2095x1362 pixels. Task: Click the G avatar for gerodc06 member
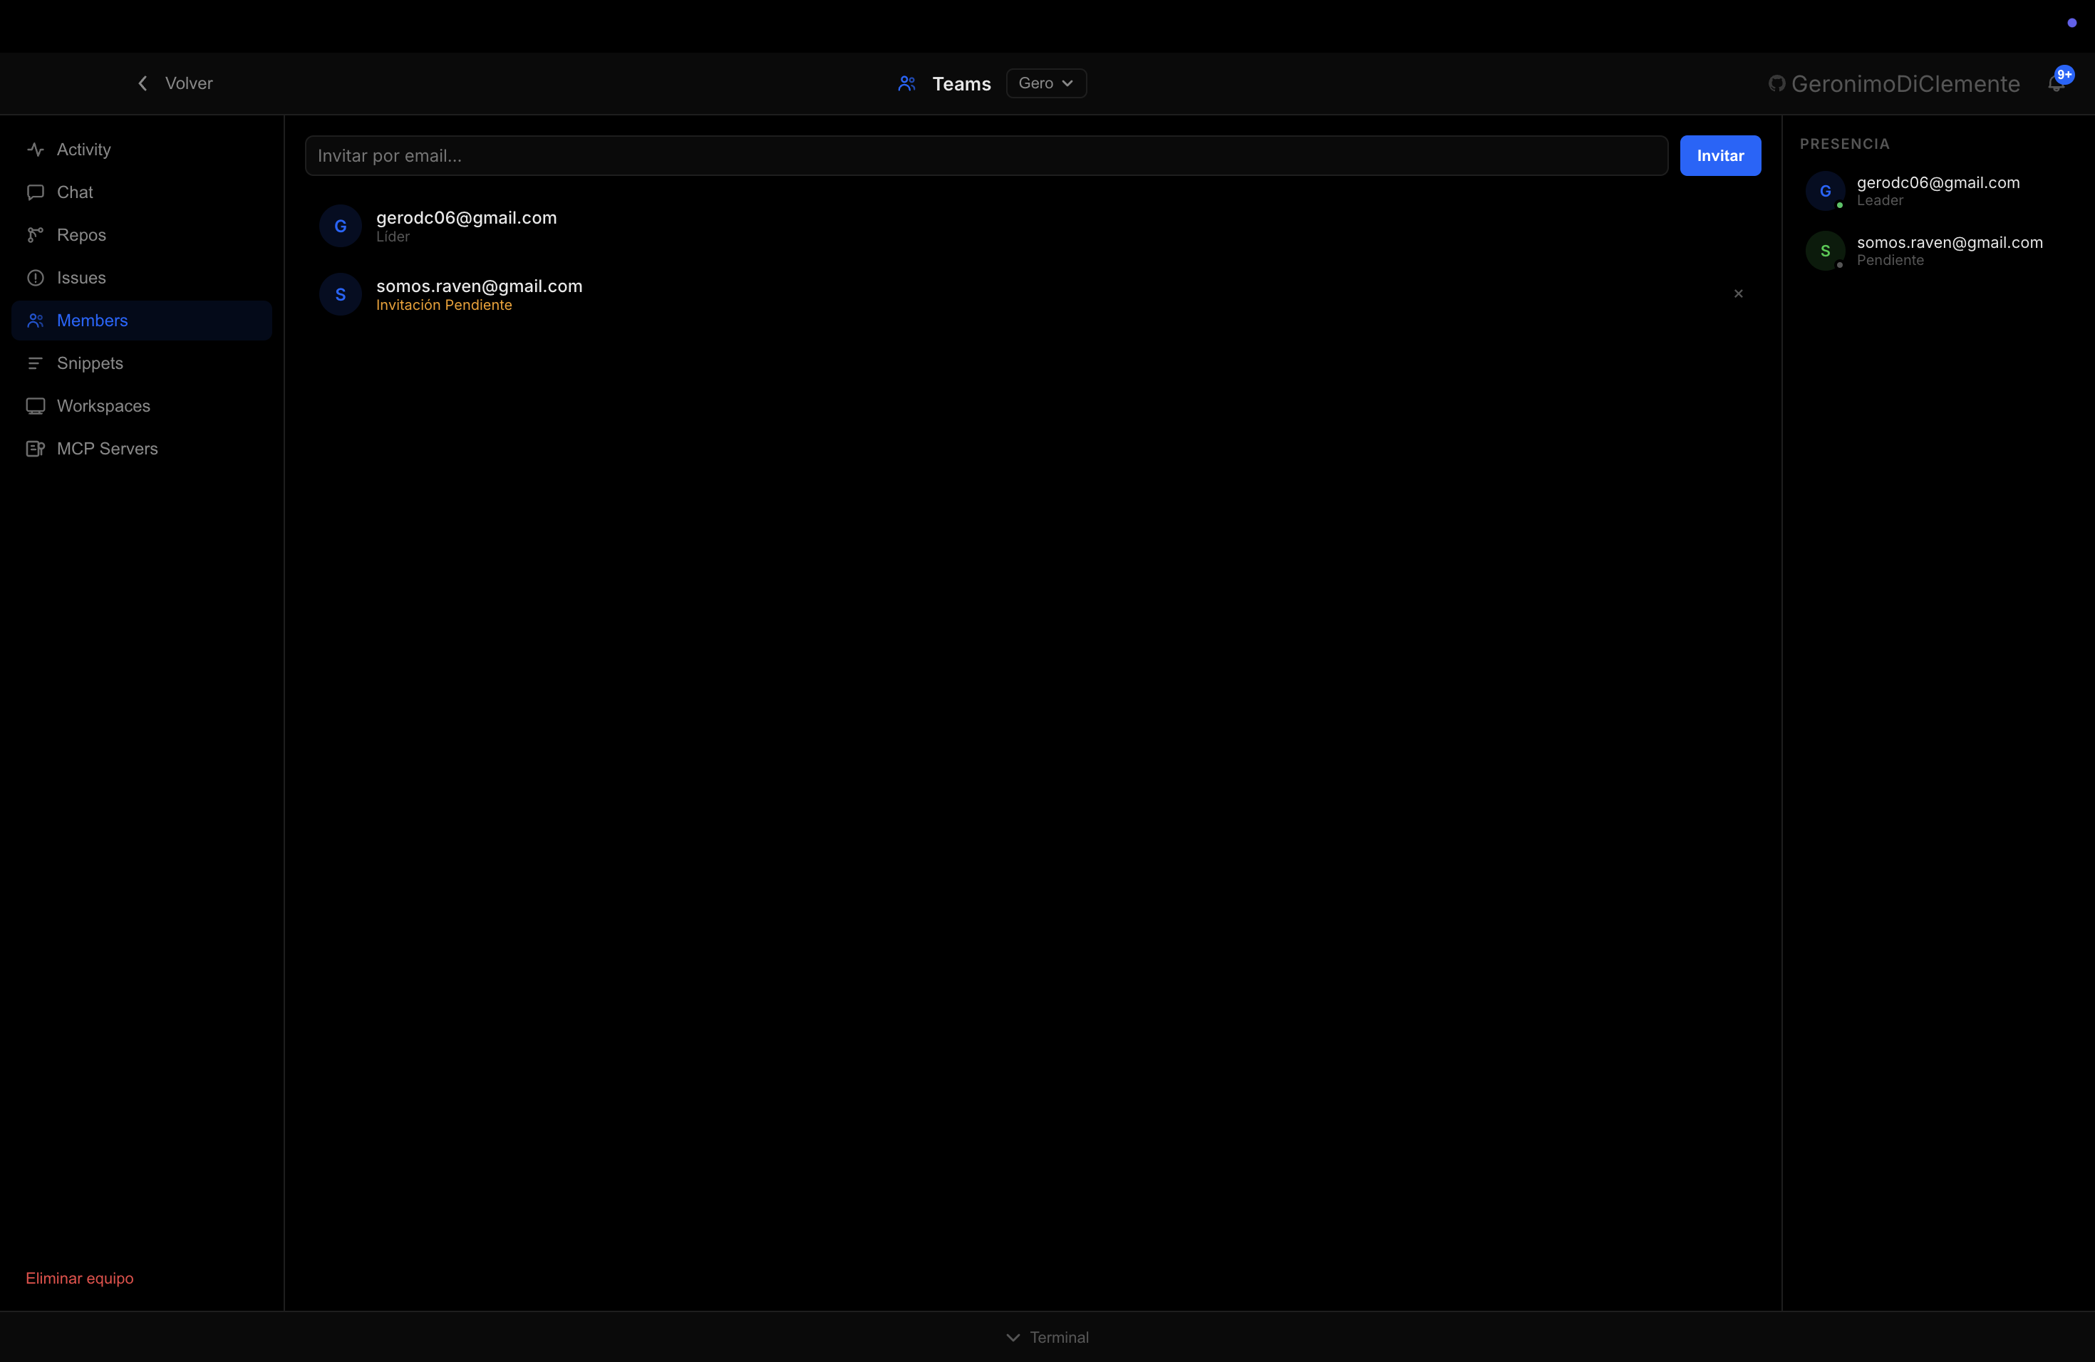click(x=341, y=226)
